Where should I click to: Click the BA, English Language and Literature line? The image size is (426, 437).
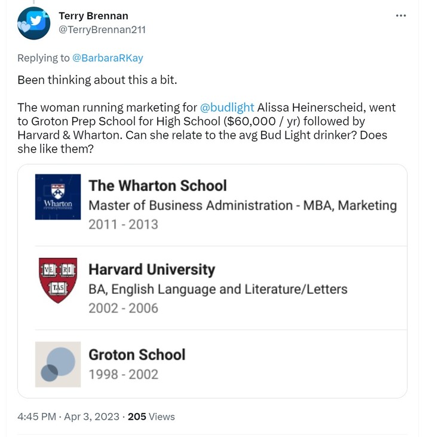click(217, 289)
